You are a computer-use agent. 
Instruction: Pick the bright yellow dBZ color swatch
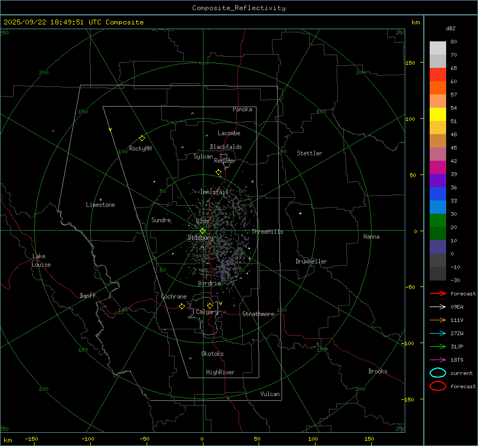(438, 114)
